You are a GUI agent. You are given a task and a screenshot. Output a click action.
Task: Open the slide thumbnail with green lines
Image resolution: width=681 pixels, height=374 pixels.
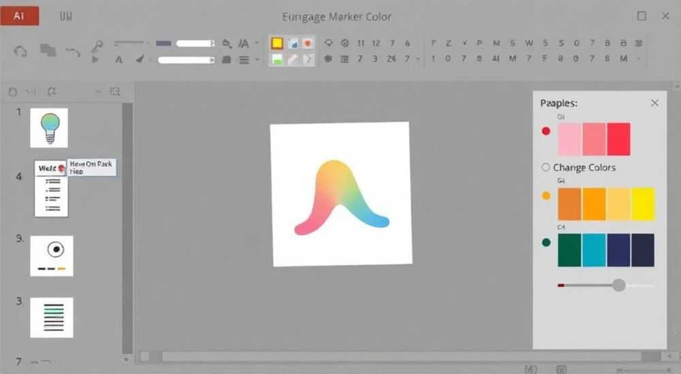coord(52,318)
